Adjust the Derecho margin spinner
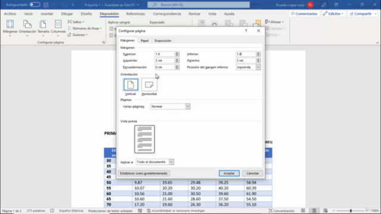The width and height of the screenshot is (381, 214). tap(258, 61)
